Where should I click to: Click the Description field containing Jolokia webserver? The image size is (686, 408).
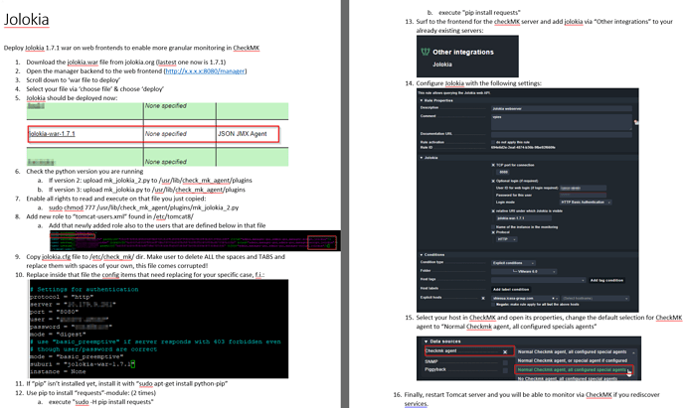coord(560,107)
